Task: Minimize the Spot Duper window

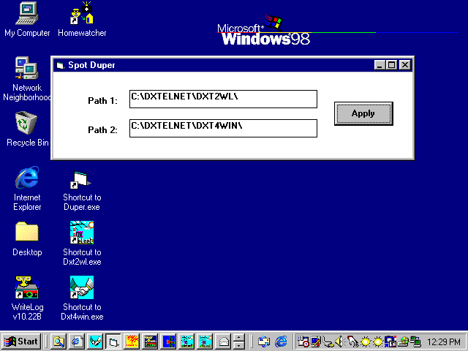Action: pyautogui.click(x=380, y=65)
